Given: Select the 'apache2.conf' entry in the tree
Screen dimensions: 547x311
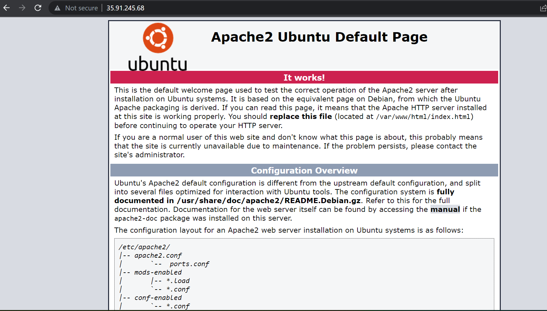Looking at the screenshot, I should pyautogui.click(x=158, y=255).
